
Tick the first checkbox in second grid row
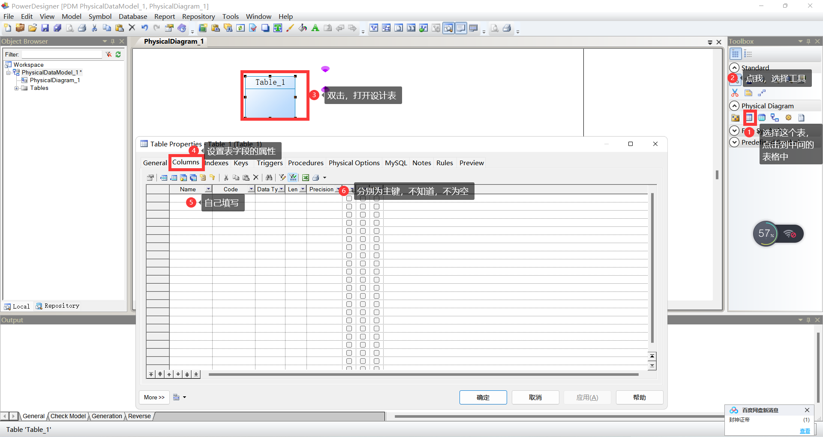349,207
